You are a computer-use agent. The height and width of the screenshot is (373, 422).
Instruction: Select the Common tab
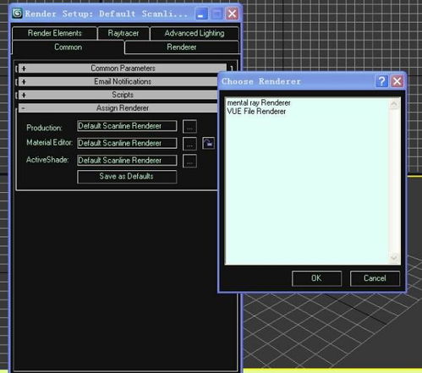click(68, 47)
